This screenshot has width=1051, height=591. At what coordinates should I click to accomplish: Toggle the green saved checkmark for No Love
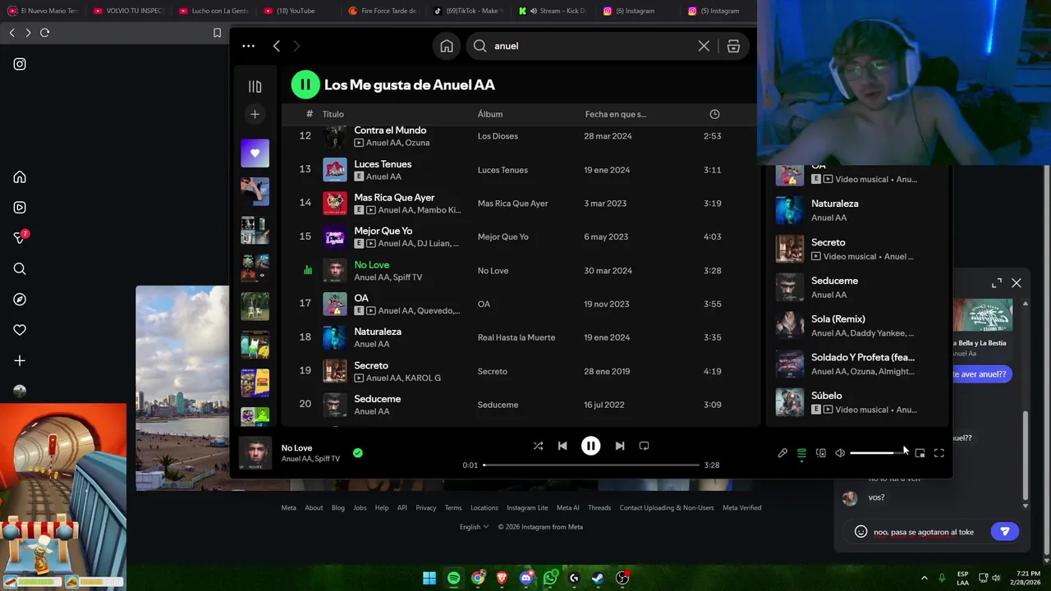(357, 452)
